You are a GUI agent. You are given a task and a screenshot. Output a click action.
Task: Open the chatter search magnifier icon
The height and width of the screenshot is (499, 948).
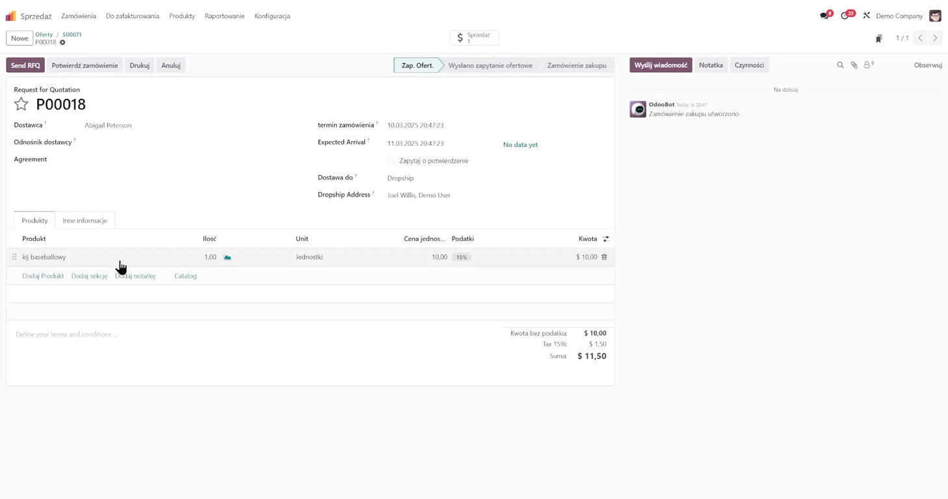[x=840, y=65]
